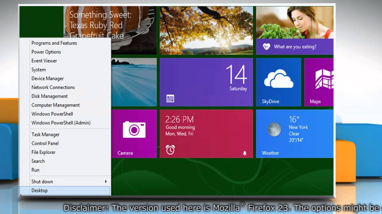The width and height of the screenshot is (382, 214).
Task: Open the Maps tile
Action: [319, 82]
